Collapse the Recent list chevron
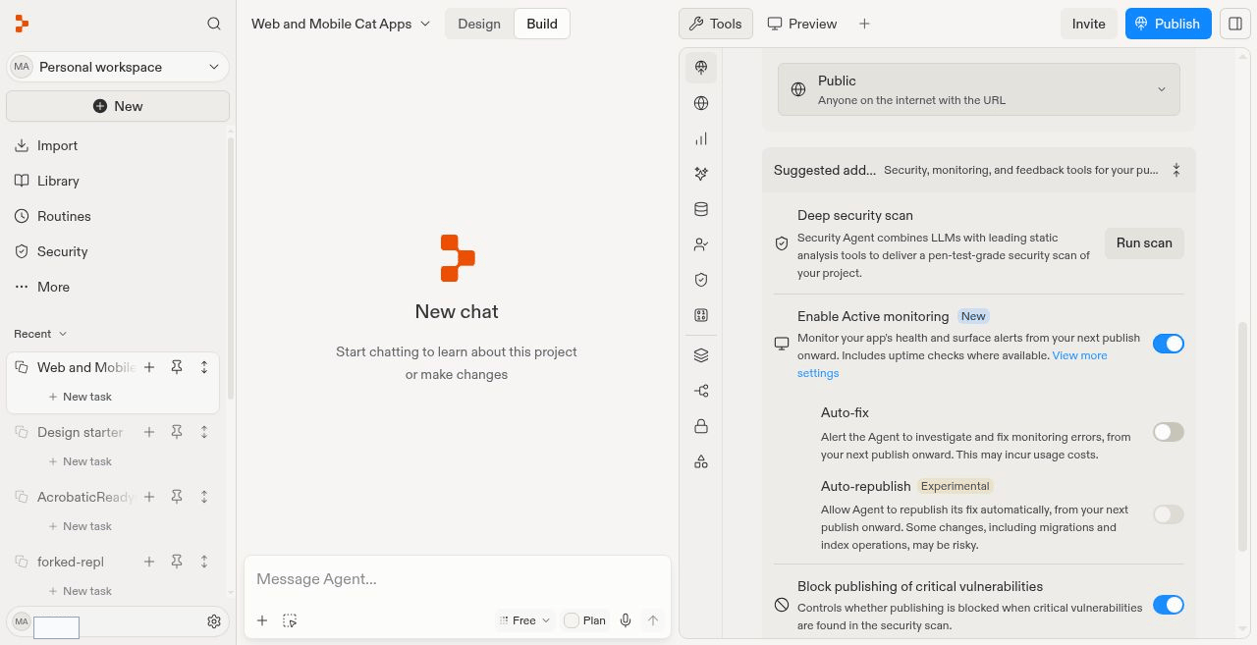Image resolution: width=1257 pixels, height=645 pixels. [64, 334]
